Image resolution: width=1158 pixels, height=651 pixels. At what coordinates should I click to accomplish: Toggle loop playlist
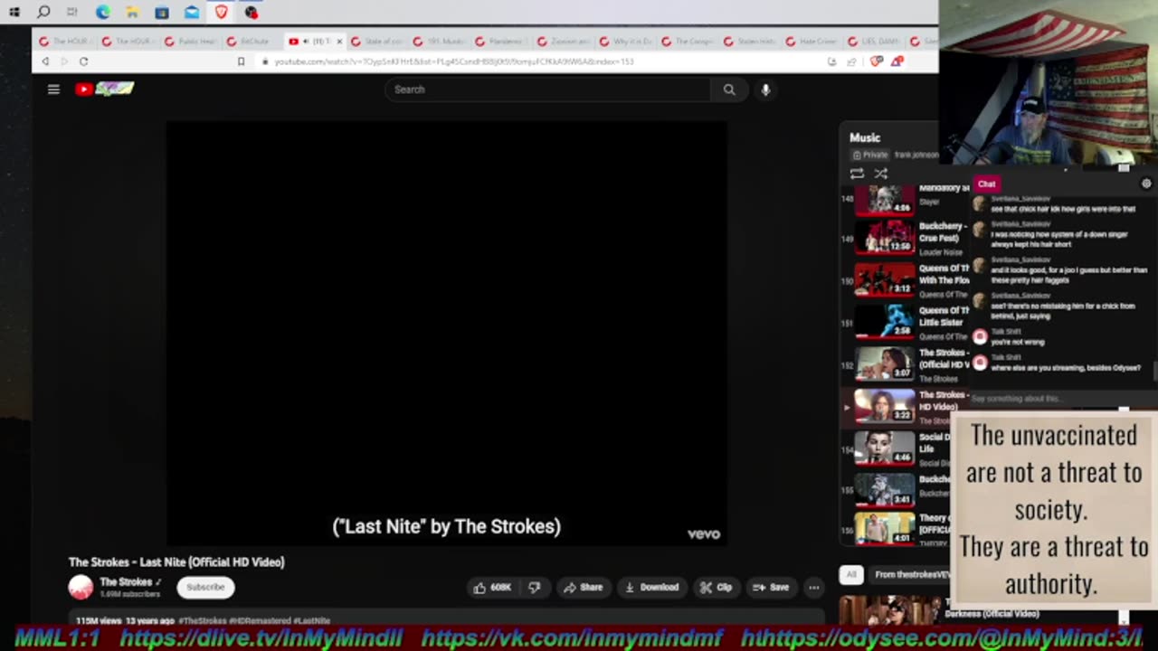857,174
